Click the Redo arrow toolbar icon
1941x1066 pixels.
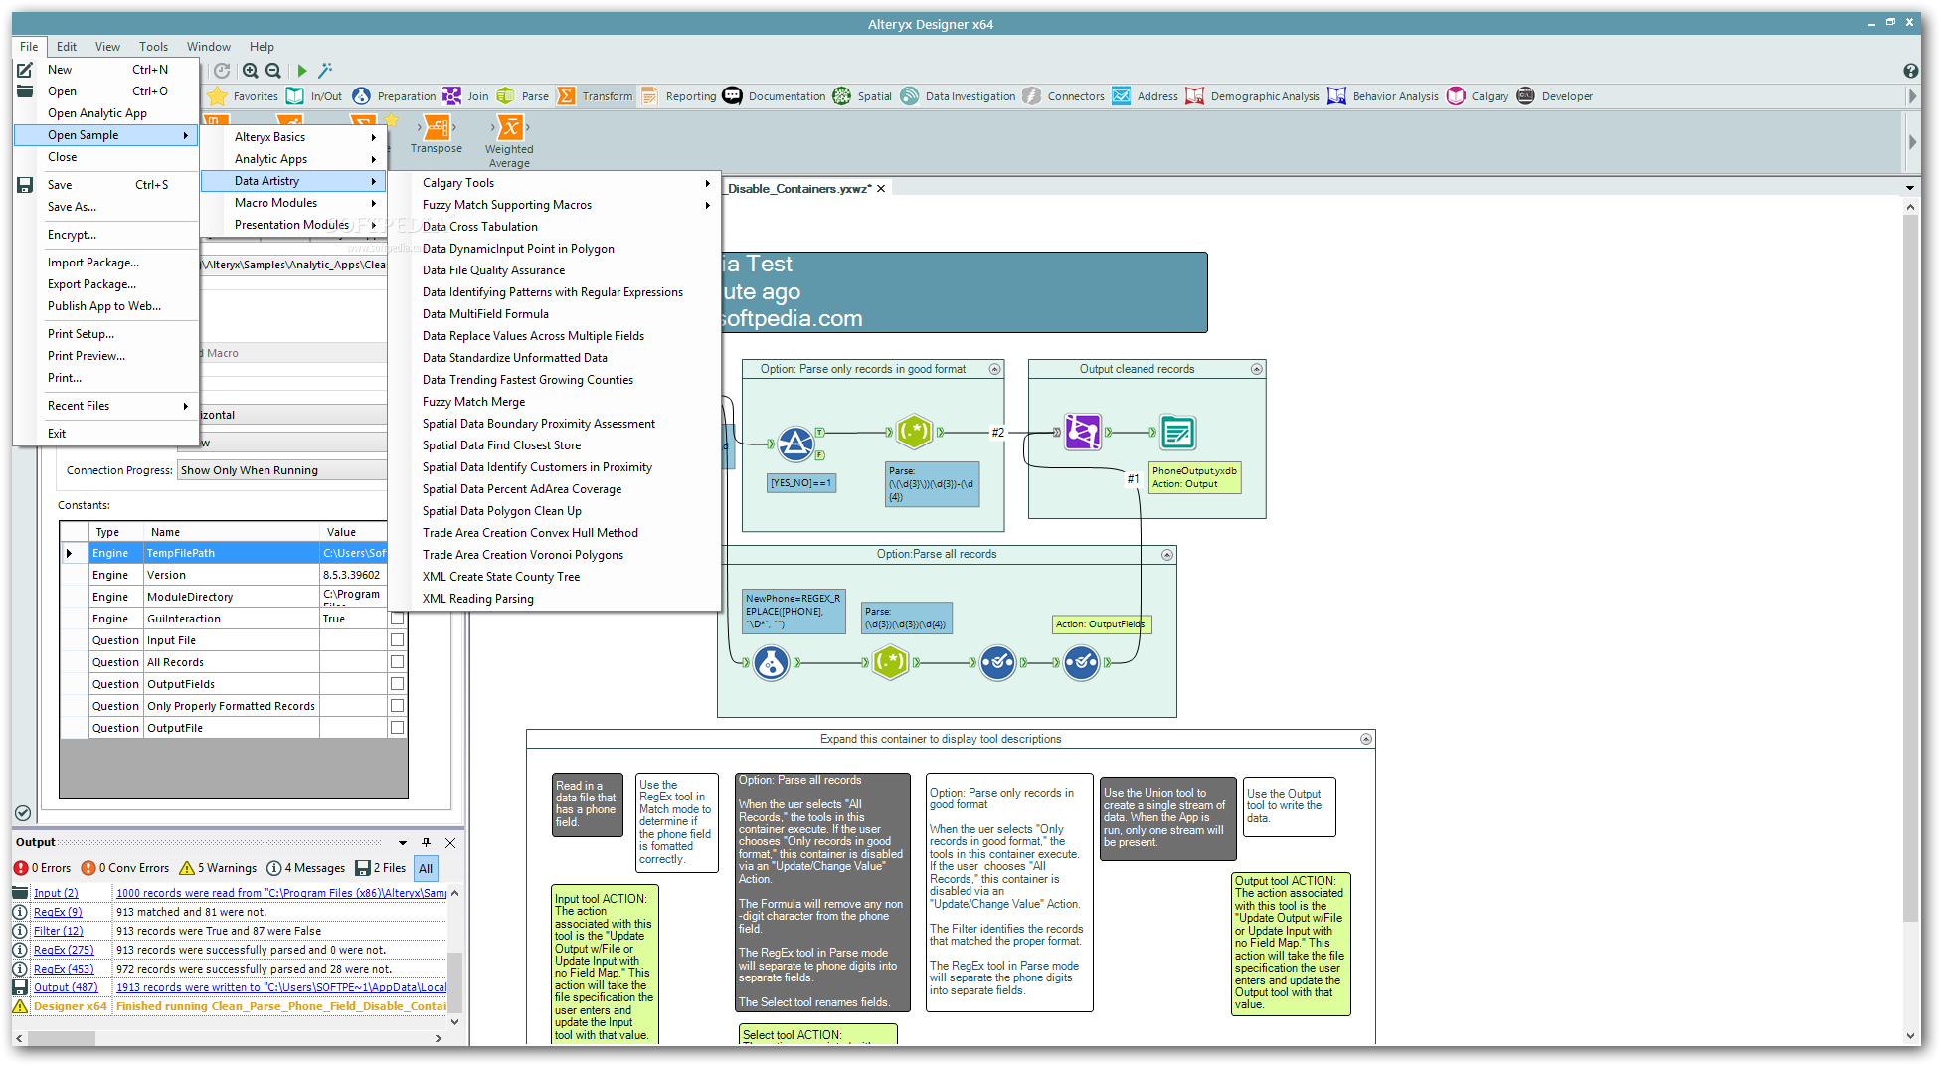tap(222, 71)
